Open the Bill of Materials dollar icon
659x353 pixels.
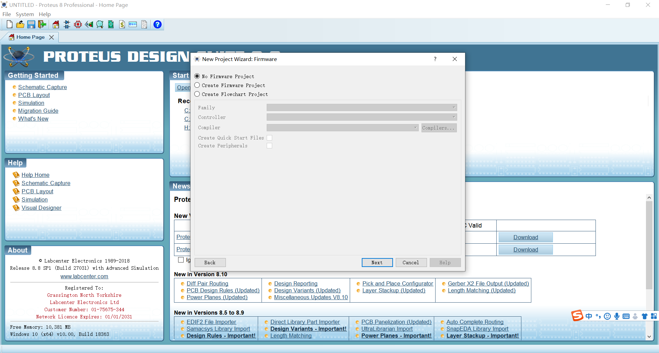point(122,24)
